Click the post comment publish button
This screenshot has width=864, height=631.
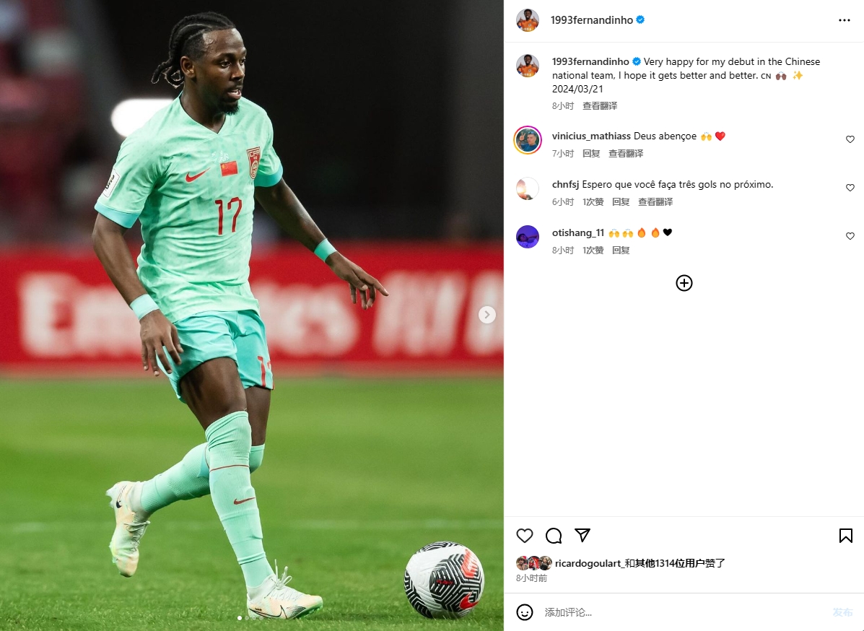[842, 612]
